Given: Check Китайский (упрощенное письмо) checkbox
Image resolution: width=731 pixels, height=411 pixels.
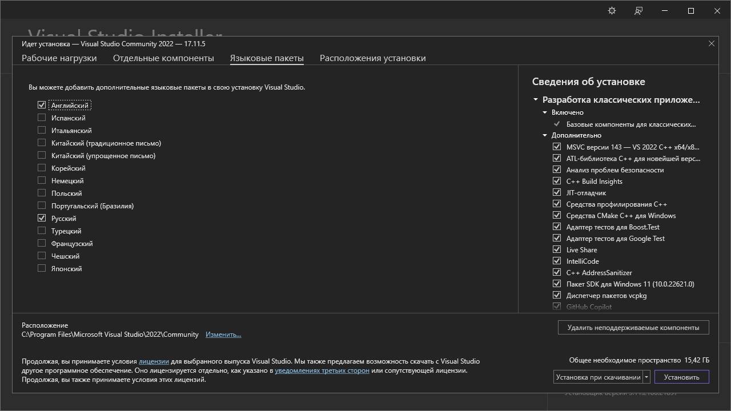Looking at the screenshot, I should pos(42,155).
